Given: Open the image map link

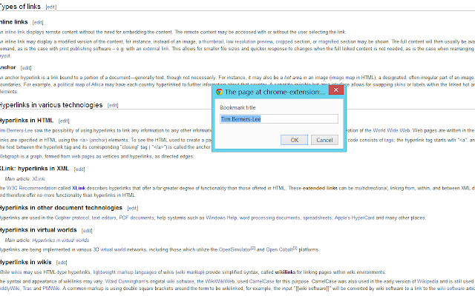Looking at the screenshot, I should coord(343,78).
